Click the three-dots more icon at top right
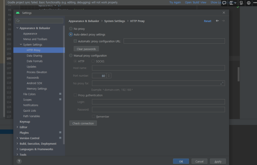257x165 pixels. click(255, 3)
